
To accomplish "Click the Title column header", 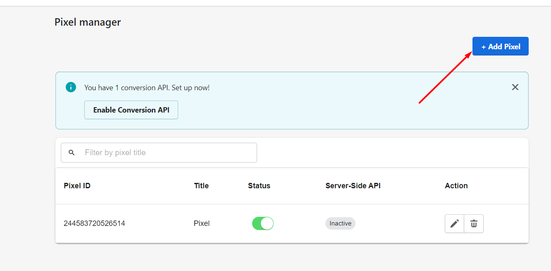I will (201, 186).
